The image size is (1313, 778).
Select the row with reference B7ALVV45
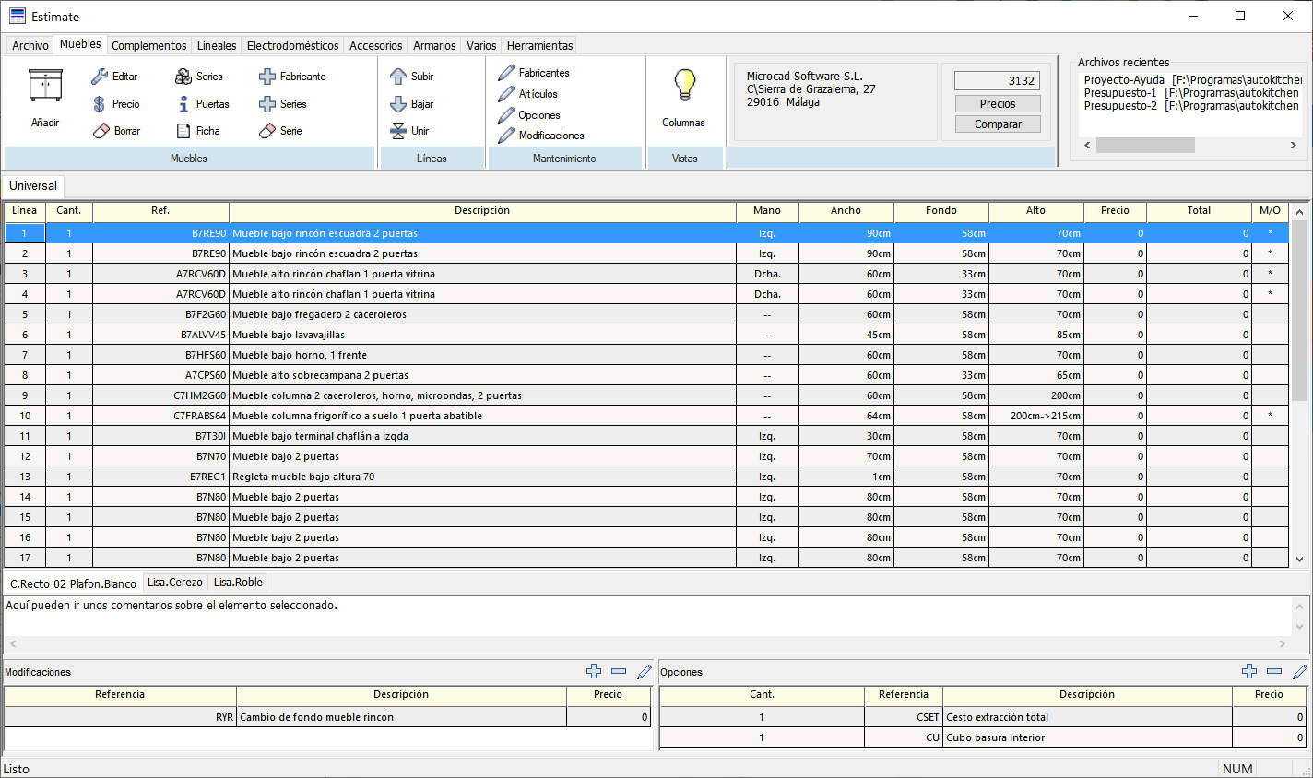pos(646,335)
